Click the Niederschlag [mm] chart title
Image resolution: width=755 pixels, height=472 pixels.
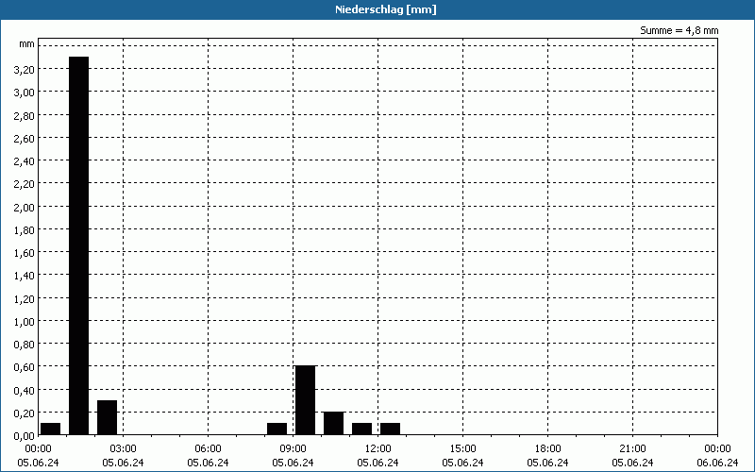(386, 9)
